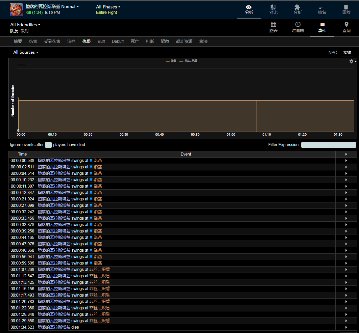Expand the All Phases dropdown
The width and height of the screenshot is (359, 333).
(x=108, y=7)
